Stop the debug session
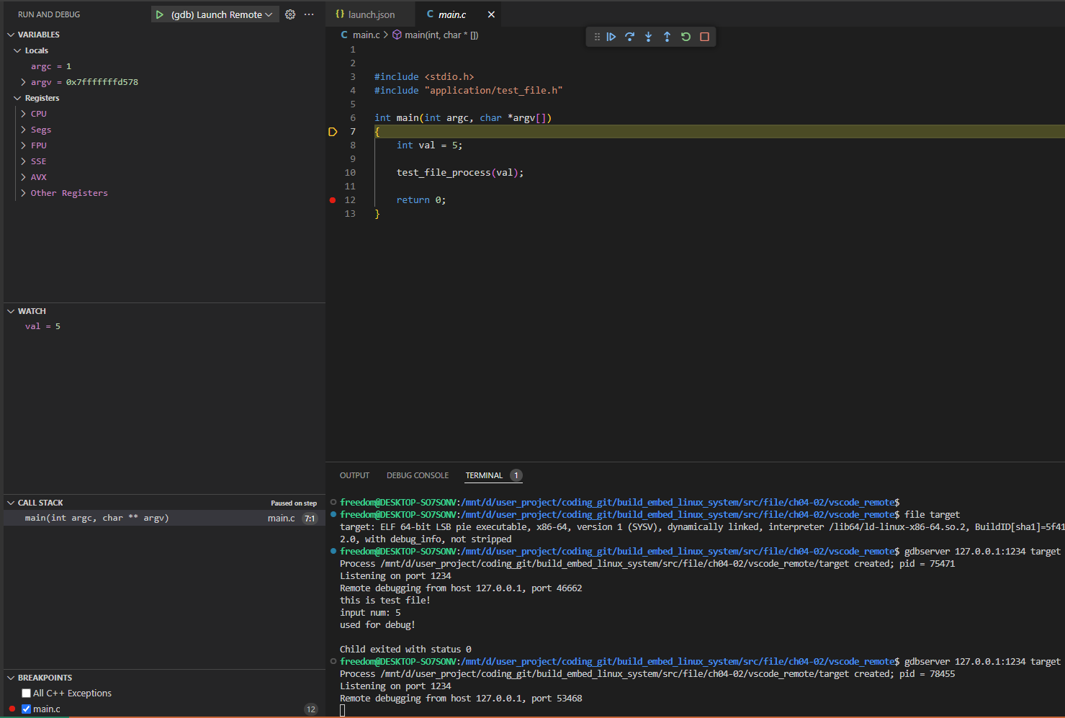This screenshot has width=1065, height=718. 705,37
